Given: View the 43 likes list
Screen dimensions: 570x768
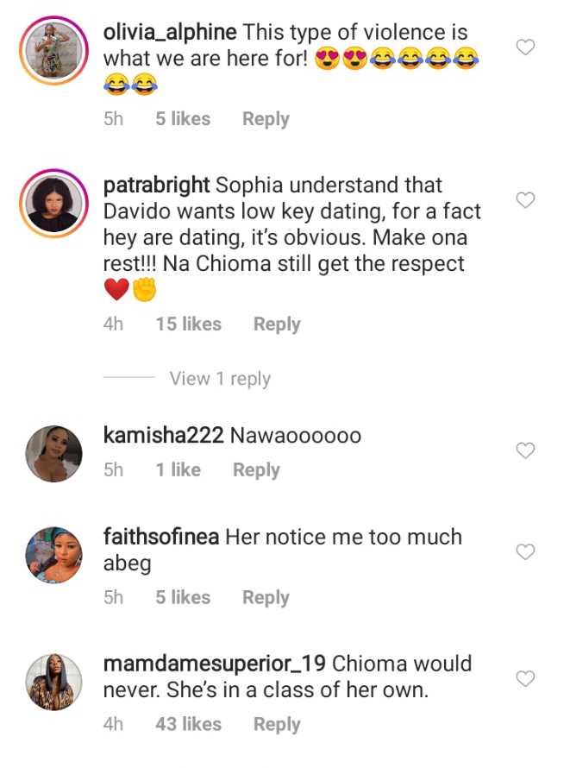Looking at the screenshot, I should click(188, 725).
